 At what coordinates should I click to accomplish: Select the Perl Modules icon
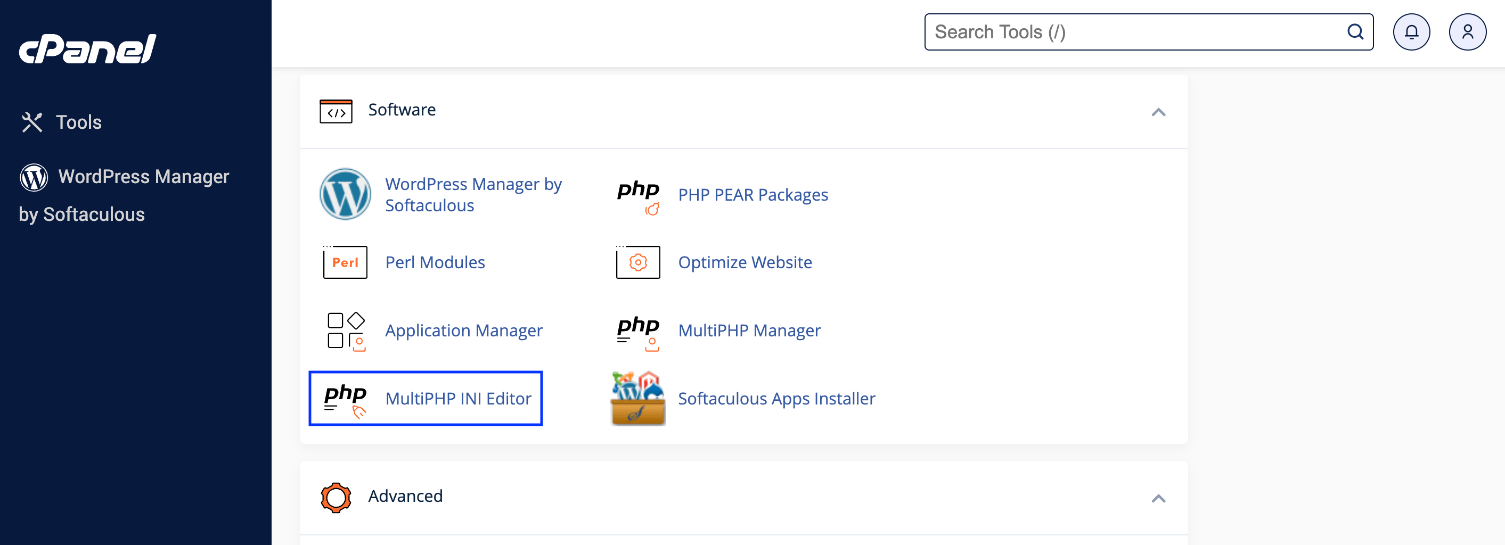[x=344, y=262]
